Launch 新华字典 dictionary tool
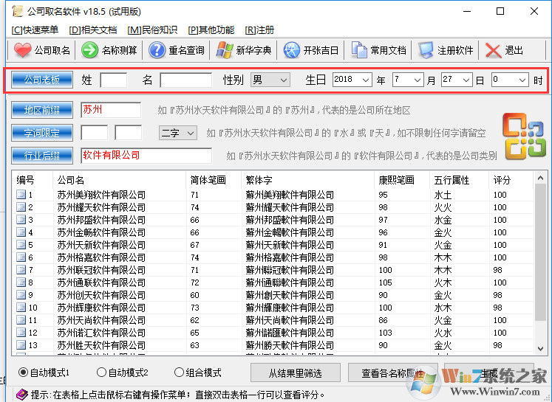This screenshot has width=552, height=402. point(224,50)
